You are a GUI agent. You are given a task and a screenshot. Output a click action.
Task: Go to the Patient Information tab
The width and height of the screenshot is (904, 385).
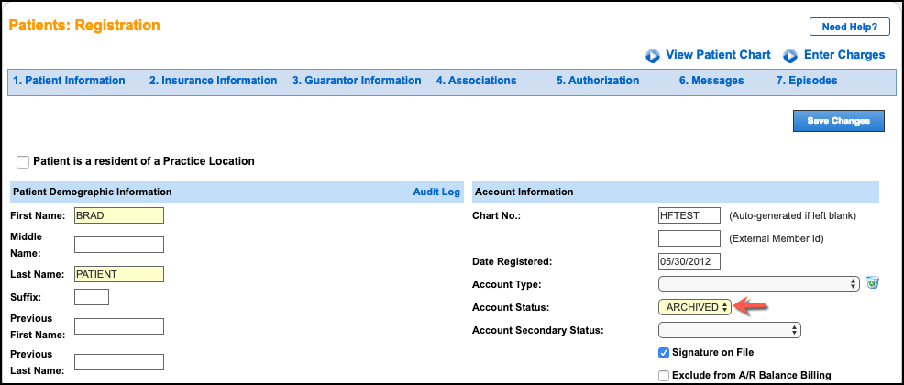point(69,81)
